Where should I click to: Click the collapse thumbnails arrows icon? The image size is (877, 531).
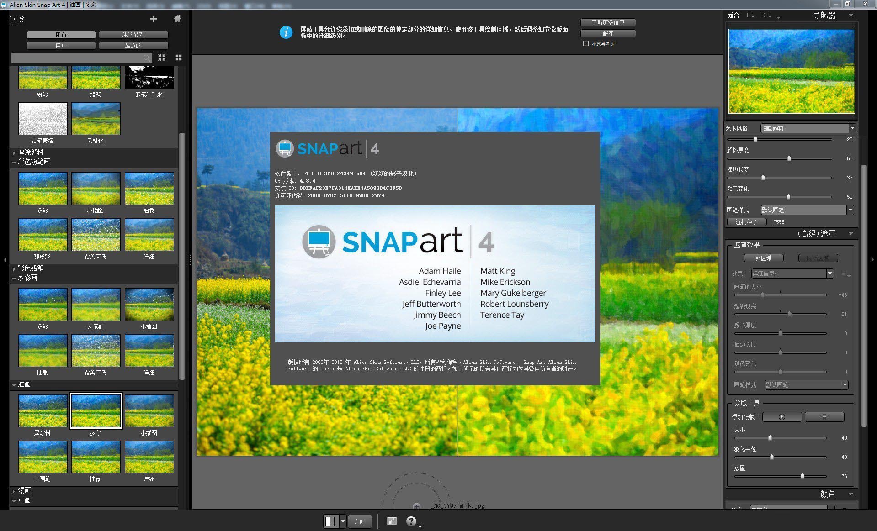tap(162, 58)
